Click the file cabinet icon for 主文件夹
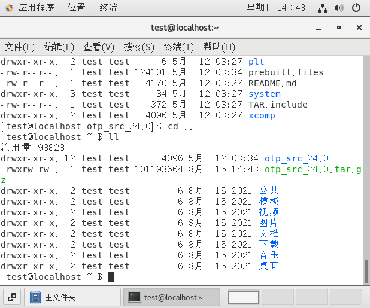 (35, 297)
